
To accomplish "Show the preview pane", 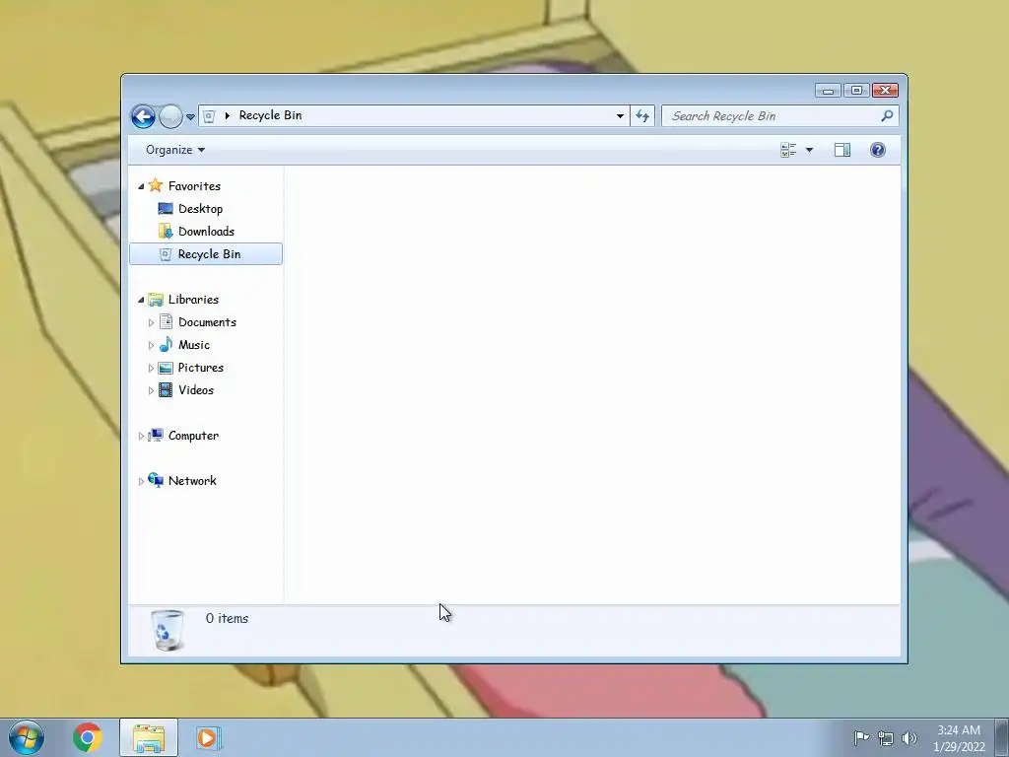I will point(842,150).
